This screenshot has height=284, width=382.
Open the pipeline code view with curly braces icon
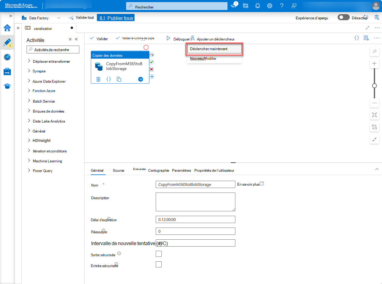(357, 38)
